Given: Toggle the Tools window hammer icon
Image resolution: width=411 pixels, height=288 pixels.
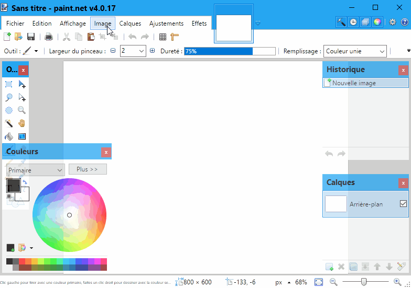Looking at the screenshot, I should [341, 22].
